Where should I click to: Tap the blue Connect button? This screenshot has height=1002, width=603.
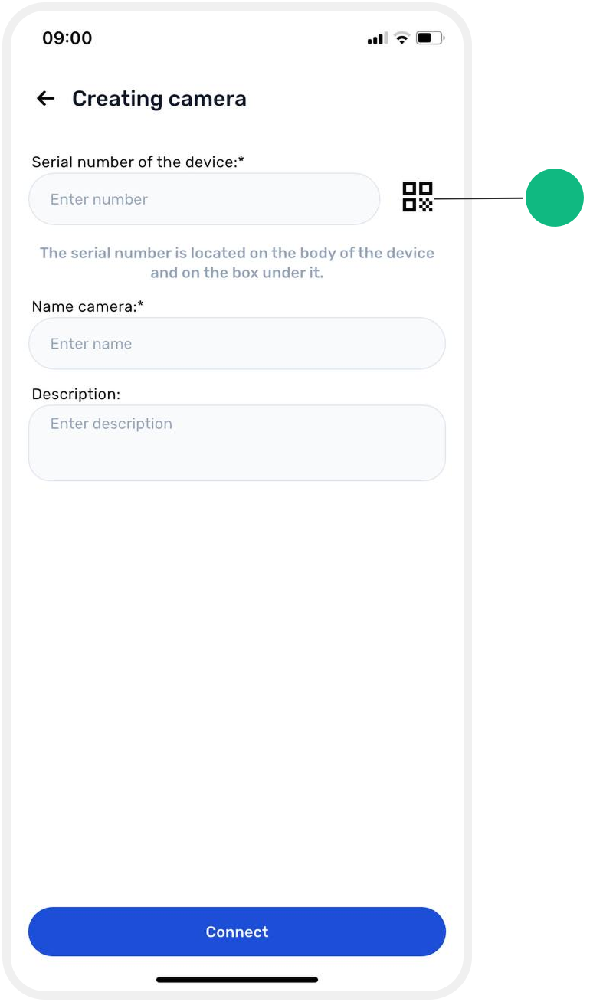click(x=237, y=932)
